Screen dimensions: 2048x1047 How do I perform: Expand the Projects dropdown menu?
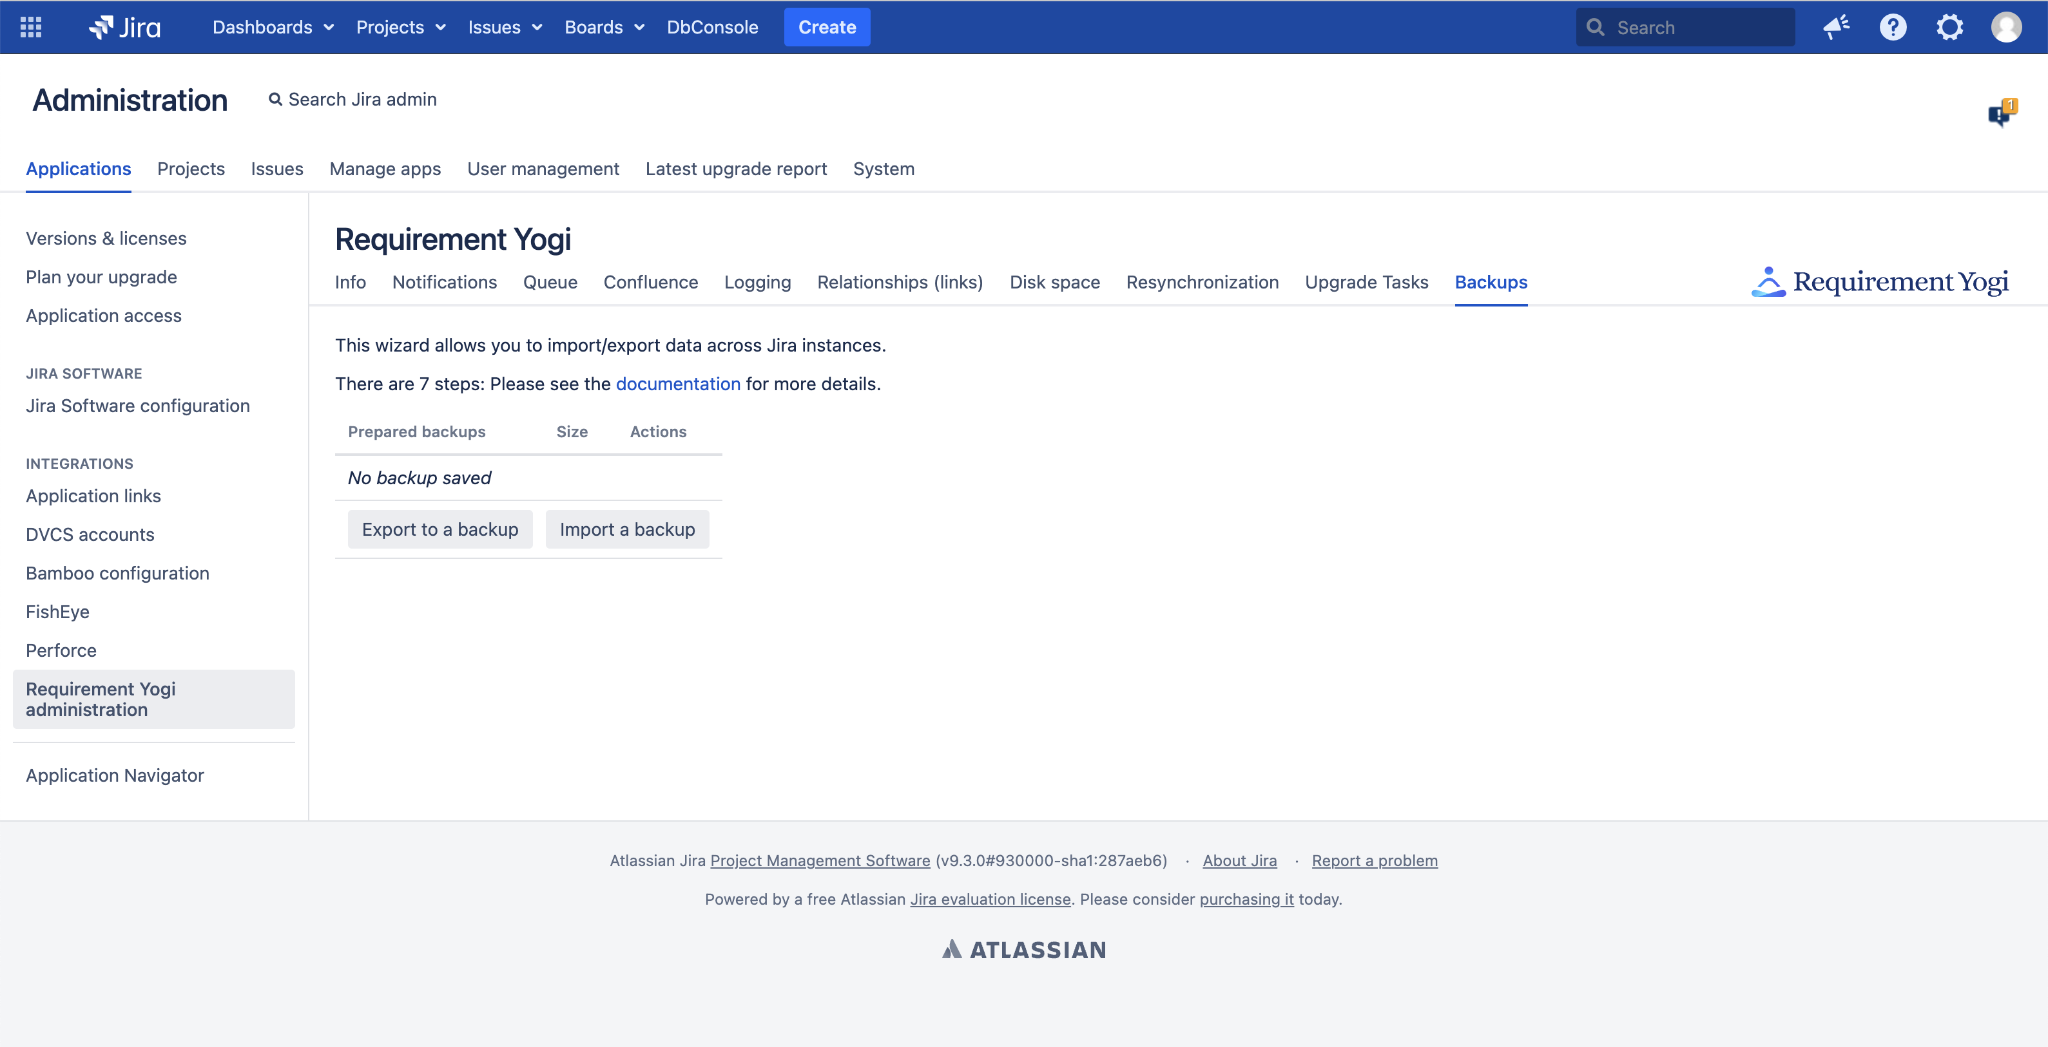click(401, 27)
